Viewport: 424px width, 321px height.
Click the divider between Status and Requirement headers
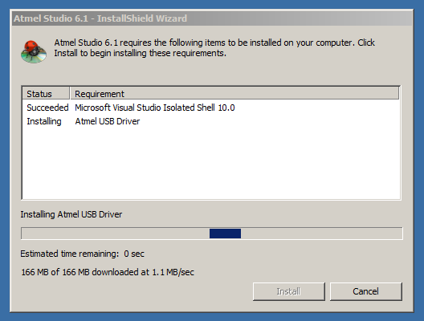point(70,93)
